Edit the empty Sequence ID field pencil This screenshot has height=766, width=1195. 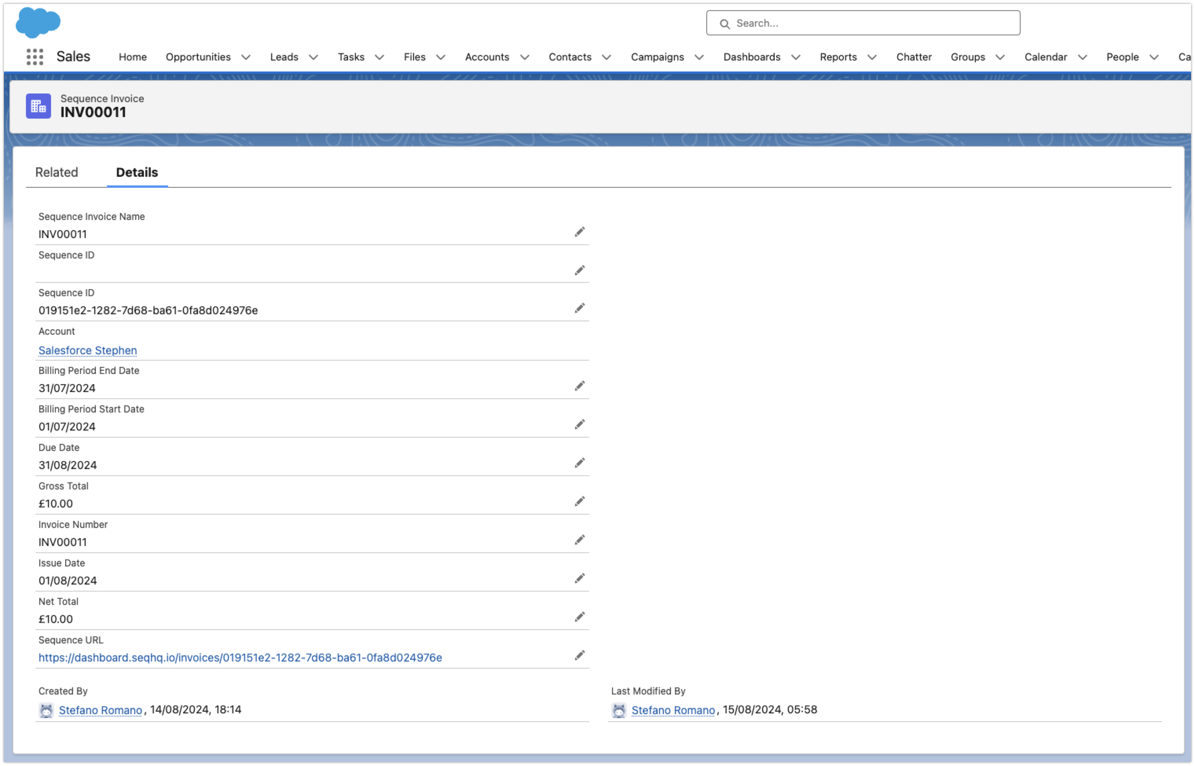pos(579,271)
